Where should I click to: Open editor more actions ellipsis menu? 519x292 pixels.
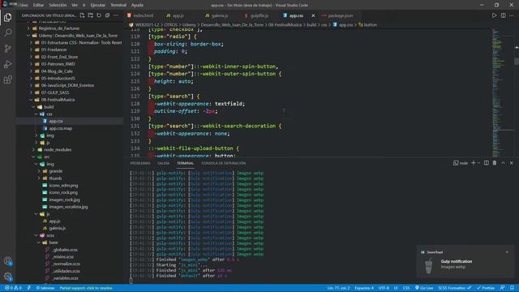pos(512,15)
